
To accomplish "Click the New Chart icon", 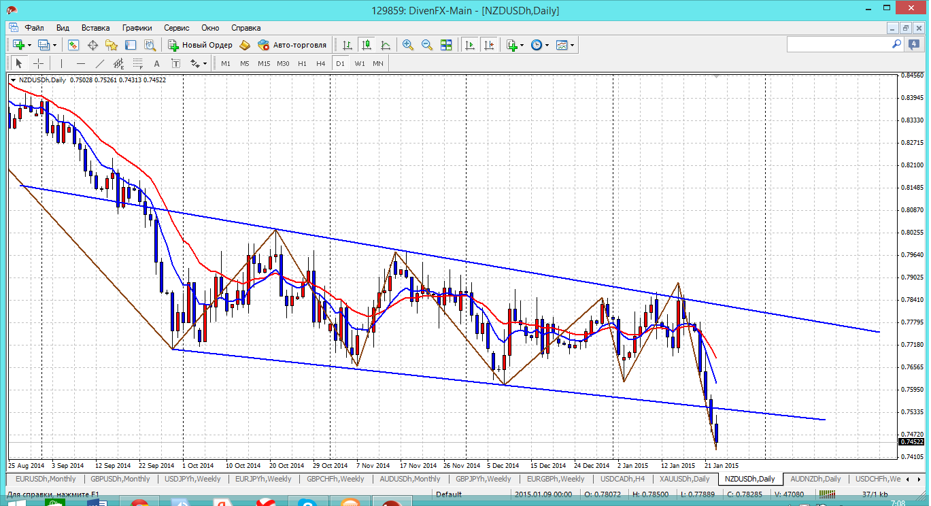I will [x=18, y=45].
